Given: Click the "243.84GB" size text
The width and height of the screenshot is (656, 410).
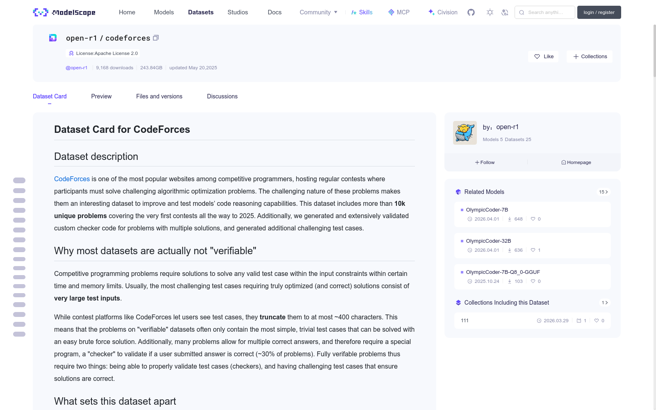Looking at the screenshot, I should [151, 68].
